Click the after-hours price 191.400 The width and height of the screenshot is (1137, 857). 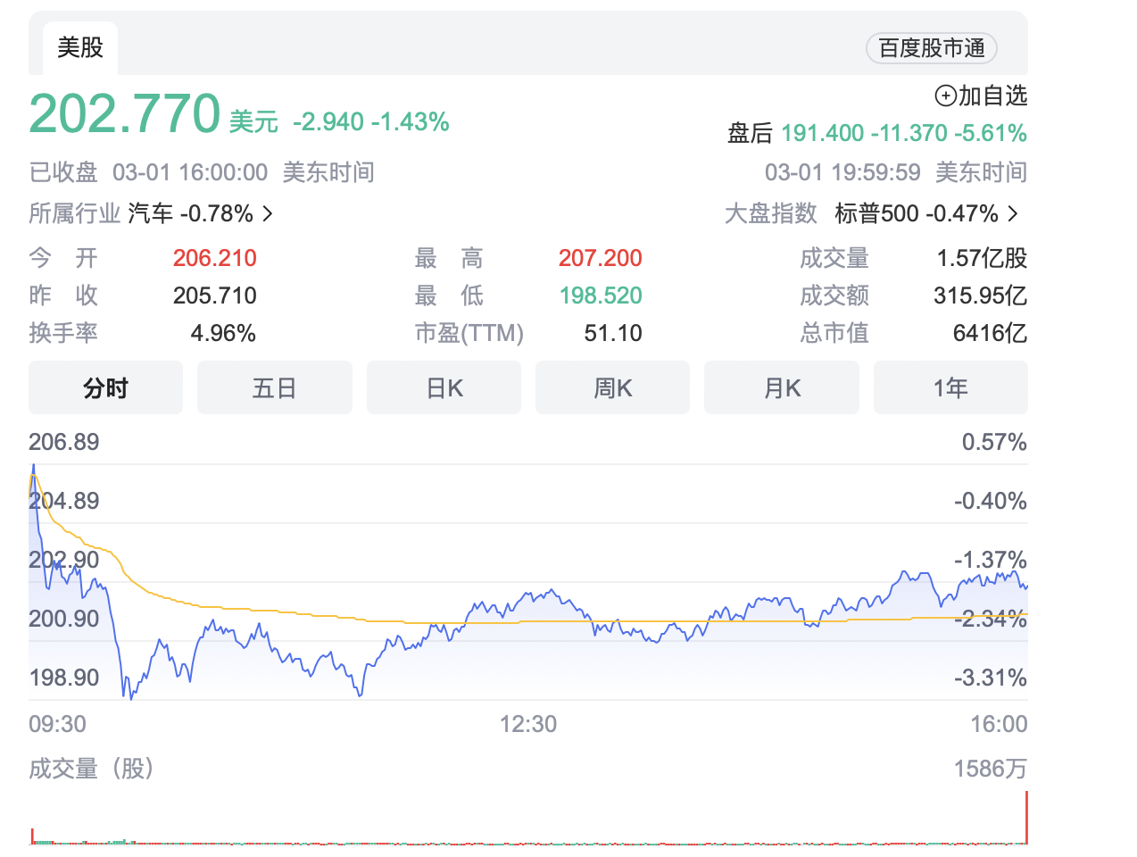click(x=822, y=134)
